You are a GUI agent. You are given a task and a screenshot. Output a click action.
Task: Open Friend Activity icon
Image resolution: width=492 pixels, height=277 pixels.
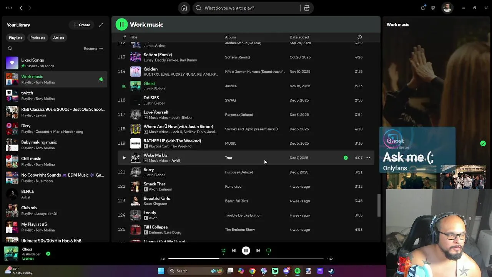point(433,8)
